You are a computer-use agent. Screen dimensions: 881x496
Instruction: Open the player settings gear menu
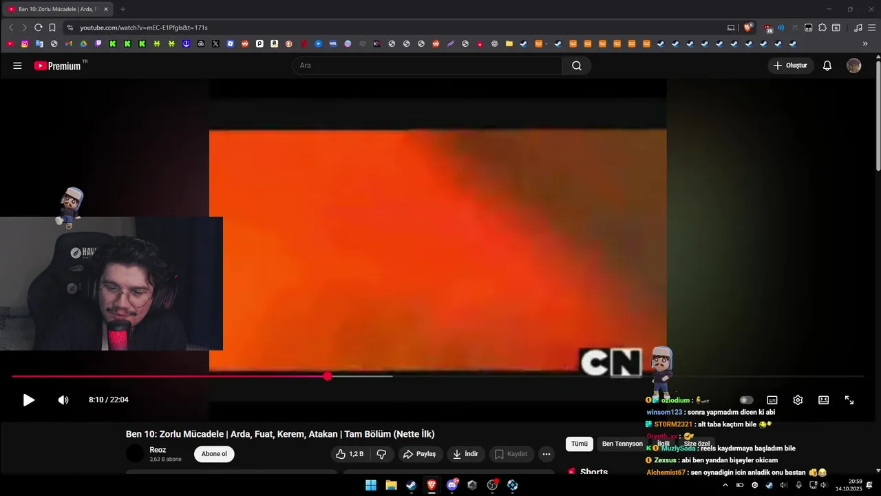(798, 400)
